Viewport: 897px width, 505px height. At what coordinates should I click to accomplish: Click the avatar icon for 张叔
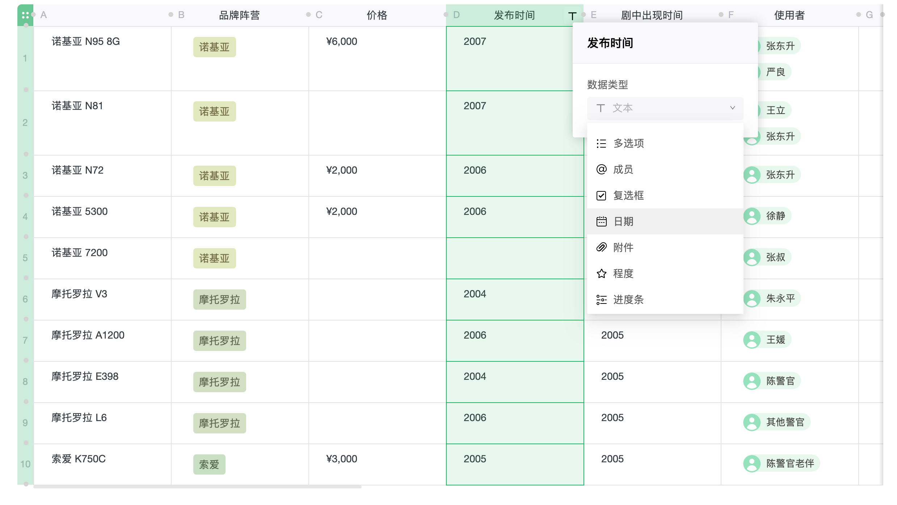pos(752,258)
